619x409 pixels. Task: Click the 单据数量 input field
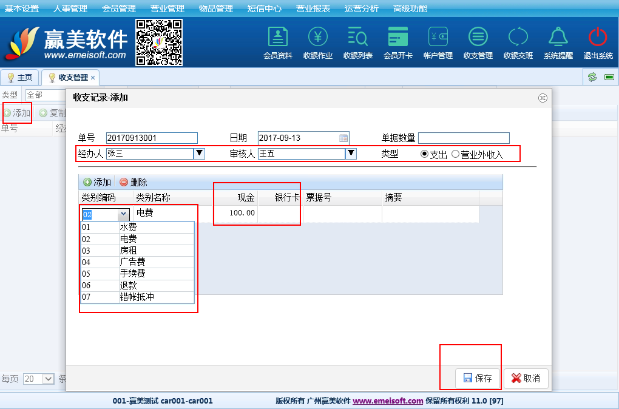pos(464,138)
